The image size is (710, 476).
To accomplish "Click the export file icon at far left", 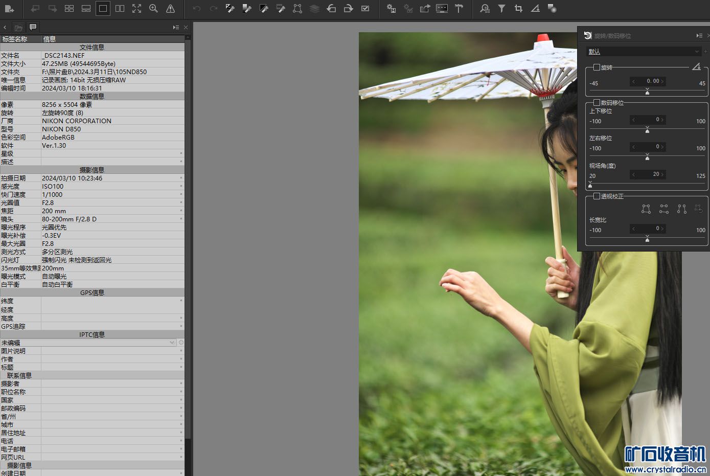I will click(x=9, y=9).
